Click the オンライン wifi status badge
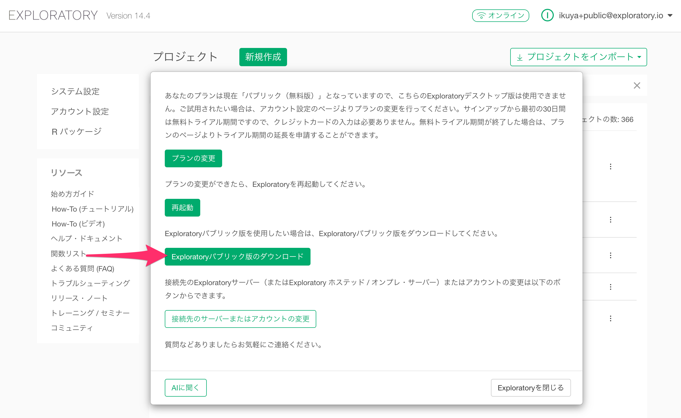Image resolution: width=681 pixels, height=418 pixels. 500,15
